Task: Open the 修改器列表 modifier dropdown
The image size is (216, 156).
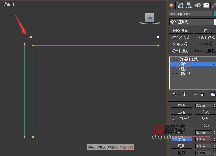Action: click(192, 22)
